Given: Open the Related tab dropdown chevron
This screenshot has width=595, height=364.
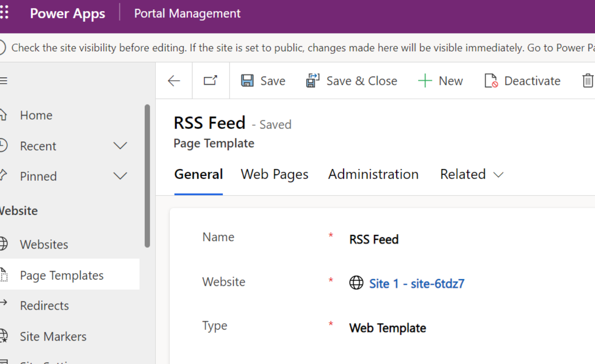Looking at the screenshot, I should [499, 175].
